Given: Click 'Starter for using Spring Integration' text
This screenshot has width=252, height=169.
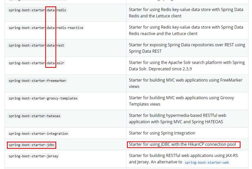Looking at the screenshot, I should coord(162,133).
